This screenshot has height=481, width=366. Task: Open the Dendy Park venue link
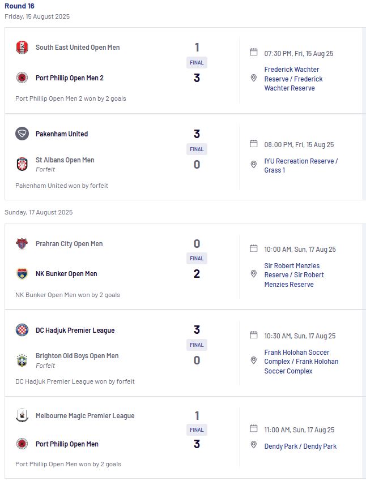[300, 446]
